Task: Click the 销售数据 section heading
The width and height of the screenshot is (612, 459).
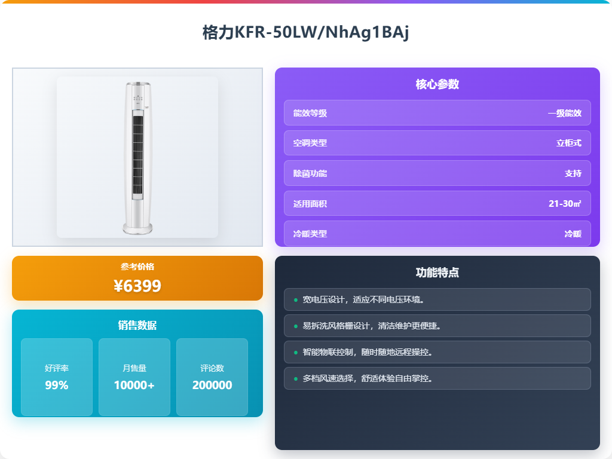Action: click(x=137, y=325)
